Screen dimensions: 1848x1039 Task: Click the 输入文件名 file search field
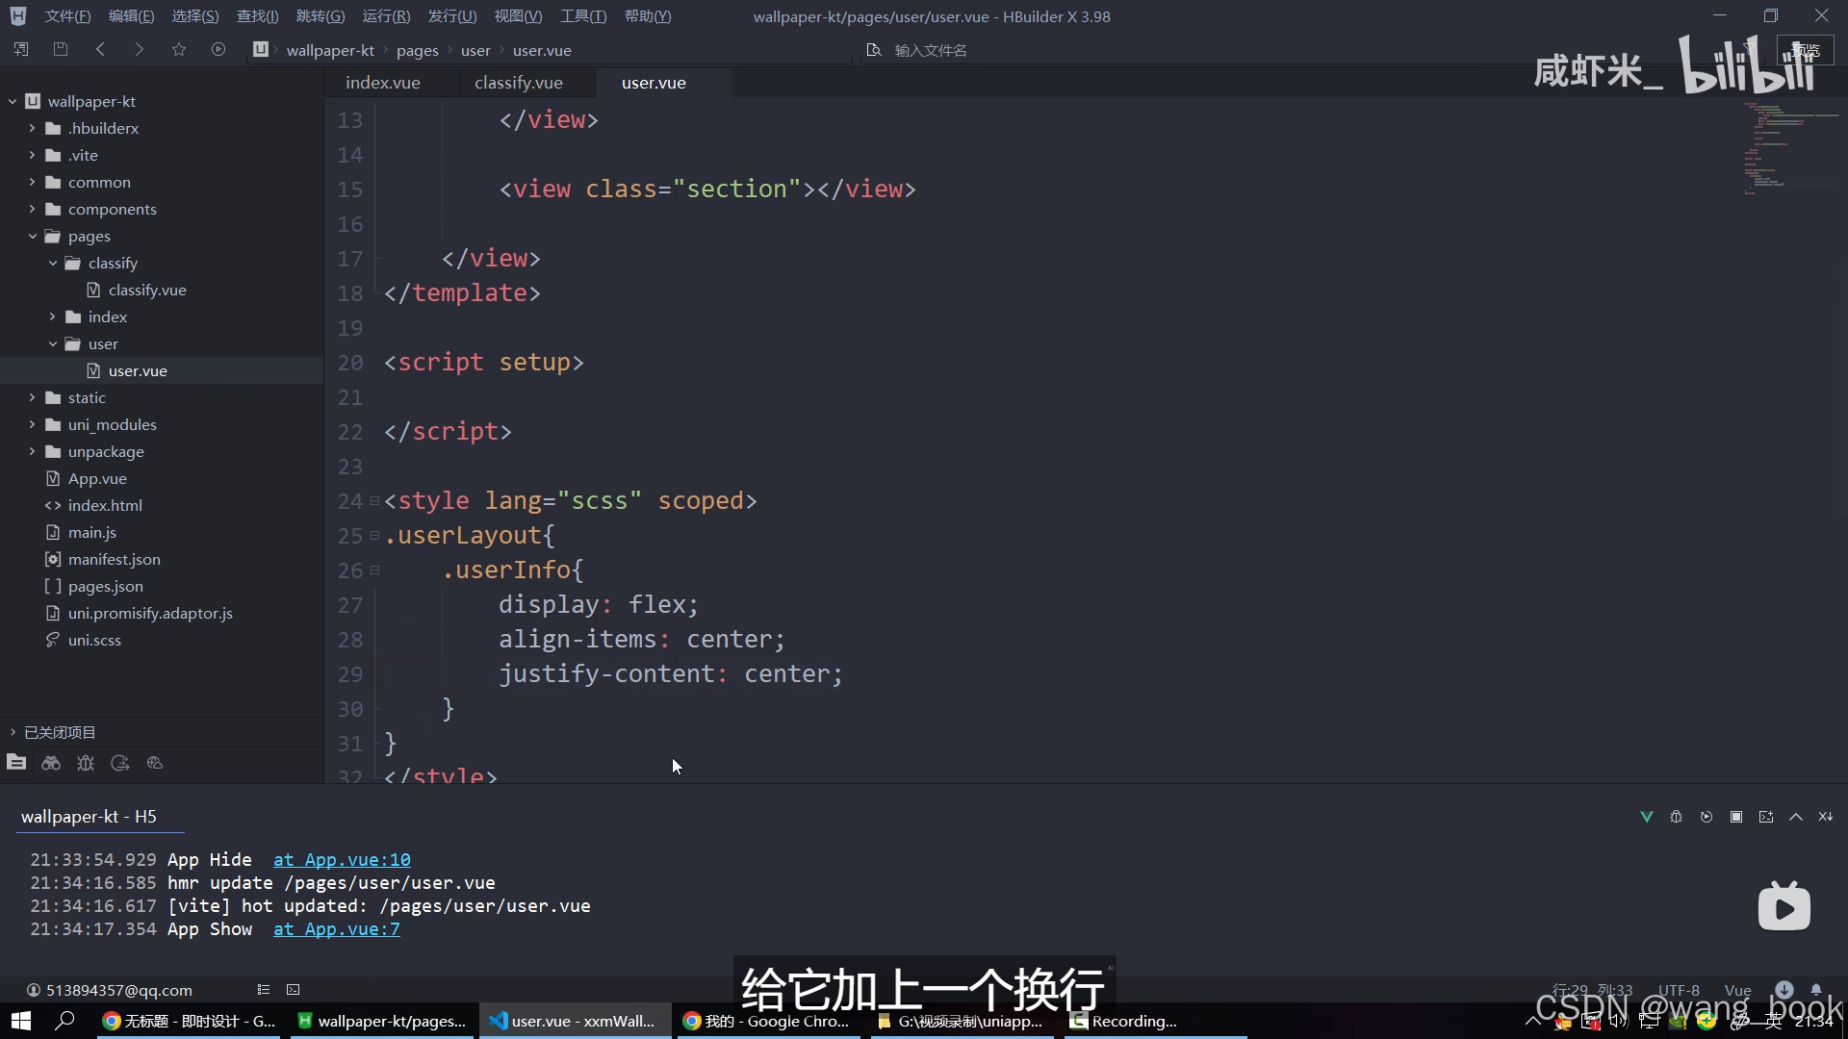pos(931,50)
